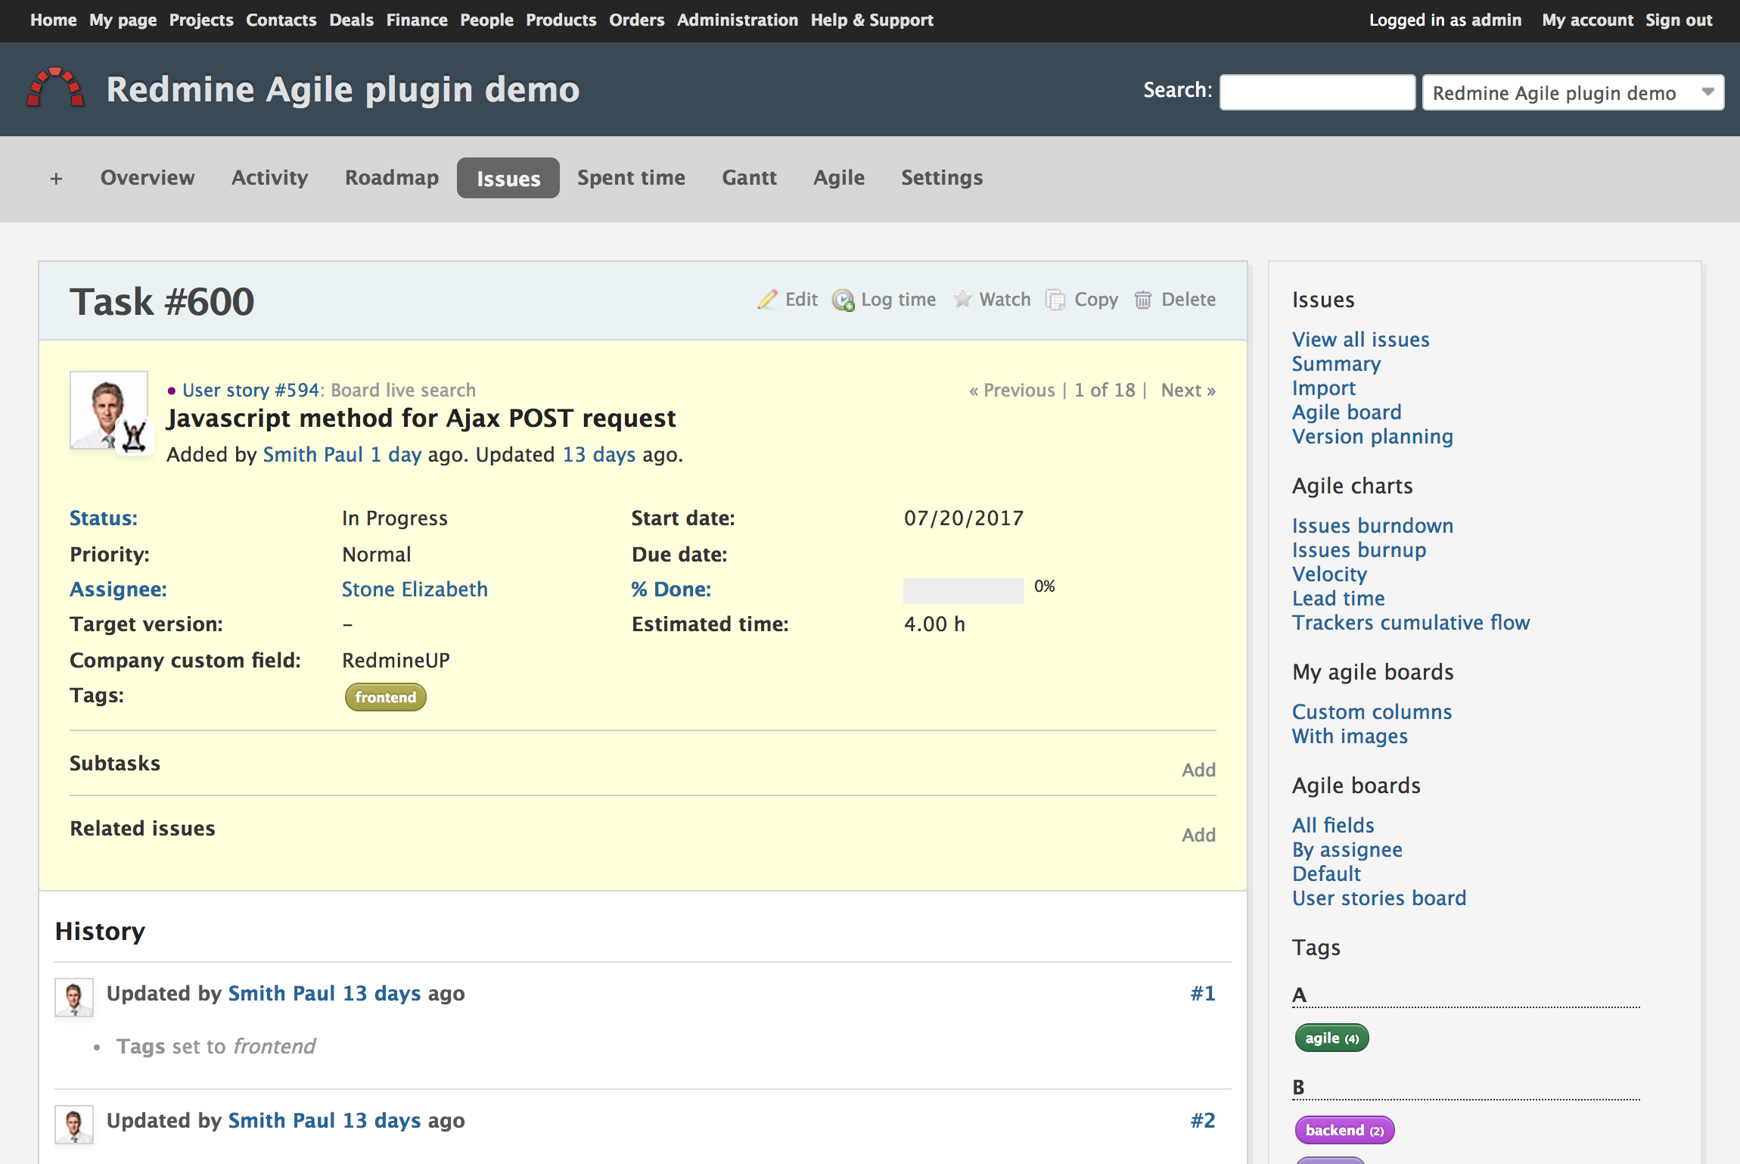Click the plus icon left of Overview
The height and width of the screenshot is (1164, 1740).
(56, 179)
